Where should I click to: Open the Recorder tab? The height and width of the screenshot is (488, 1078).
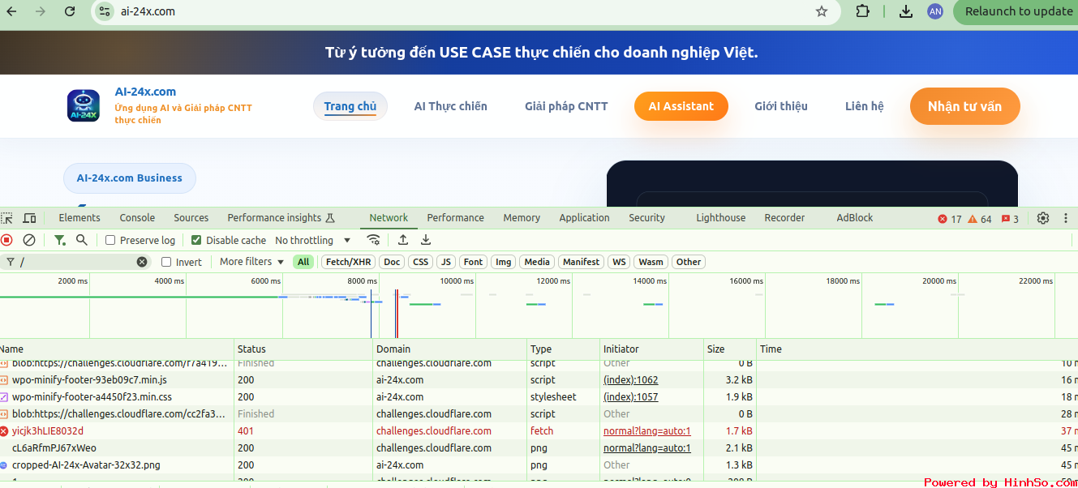[x=784, y=218]
